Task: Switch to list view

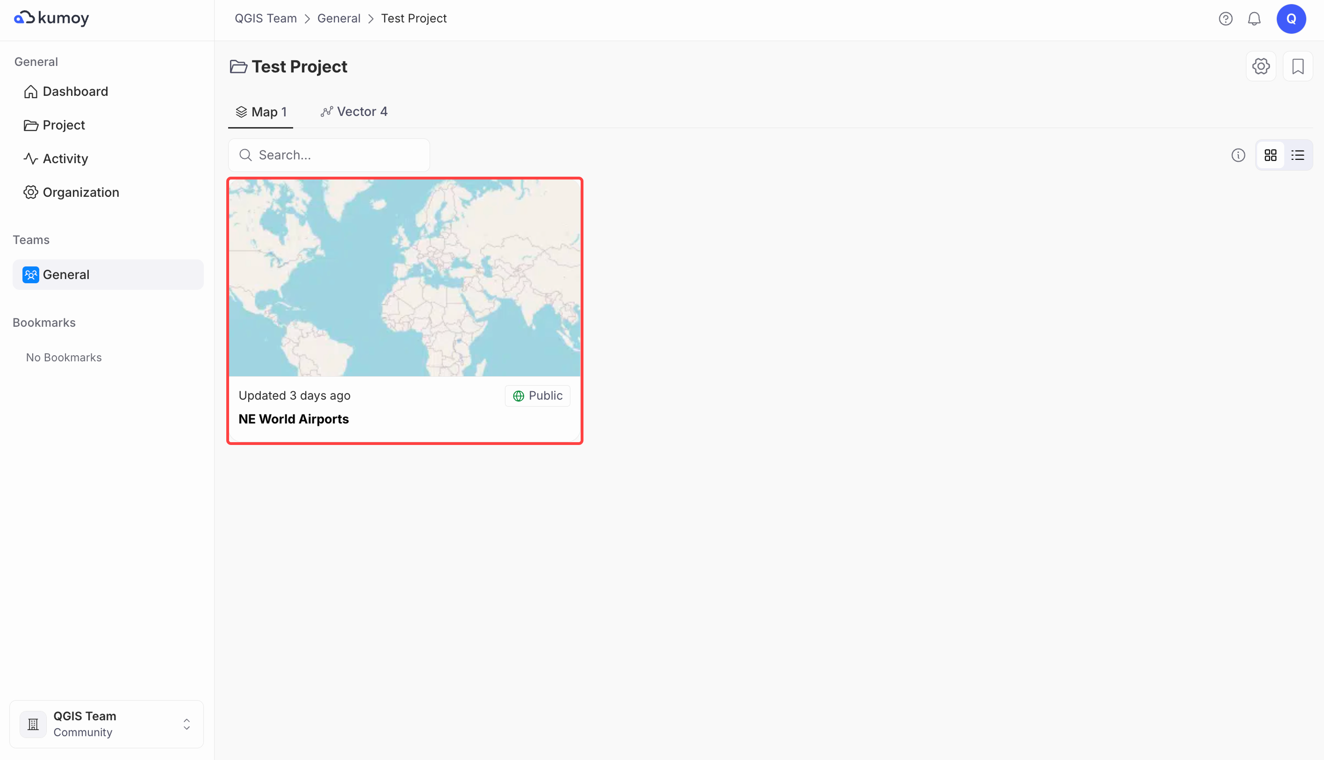Action: (x=1297, y=155)
